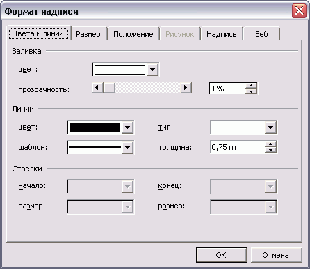
Task: Increase line thickness with the up spinner
Action: 270,144
